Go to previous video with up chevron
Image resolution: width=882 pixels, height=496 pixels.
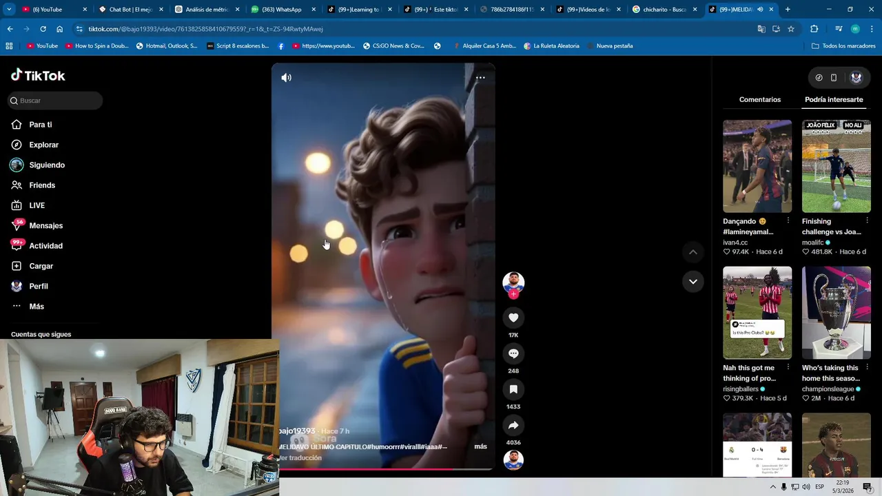pyautogui.click(x=693, y=252)
